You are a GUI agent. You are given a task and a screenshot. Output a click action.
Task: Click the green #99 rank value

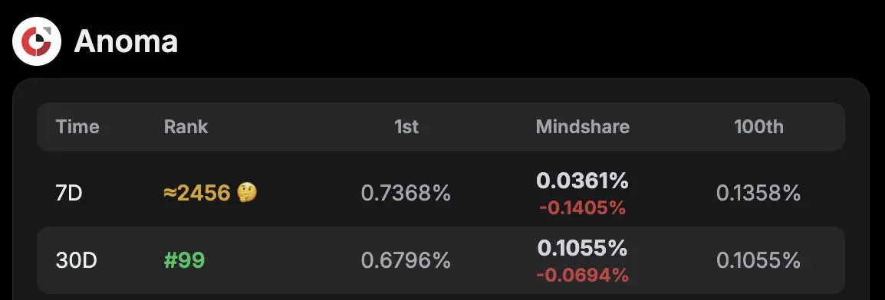[x=184, y=261]
